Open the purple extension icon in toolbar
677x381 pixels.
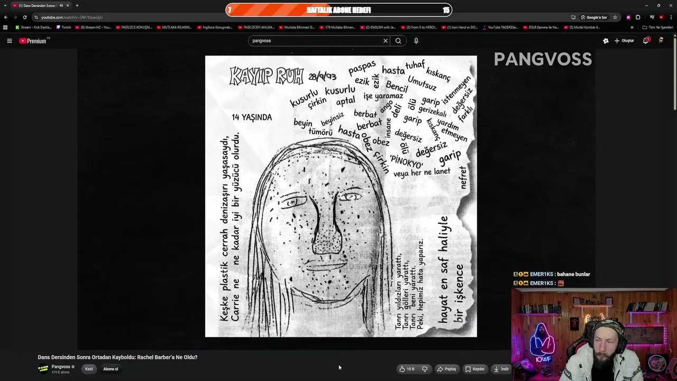[x=628, y=17]
